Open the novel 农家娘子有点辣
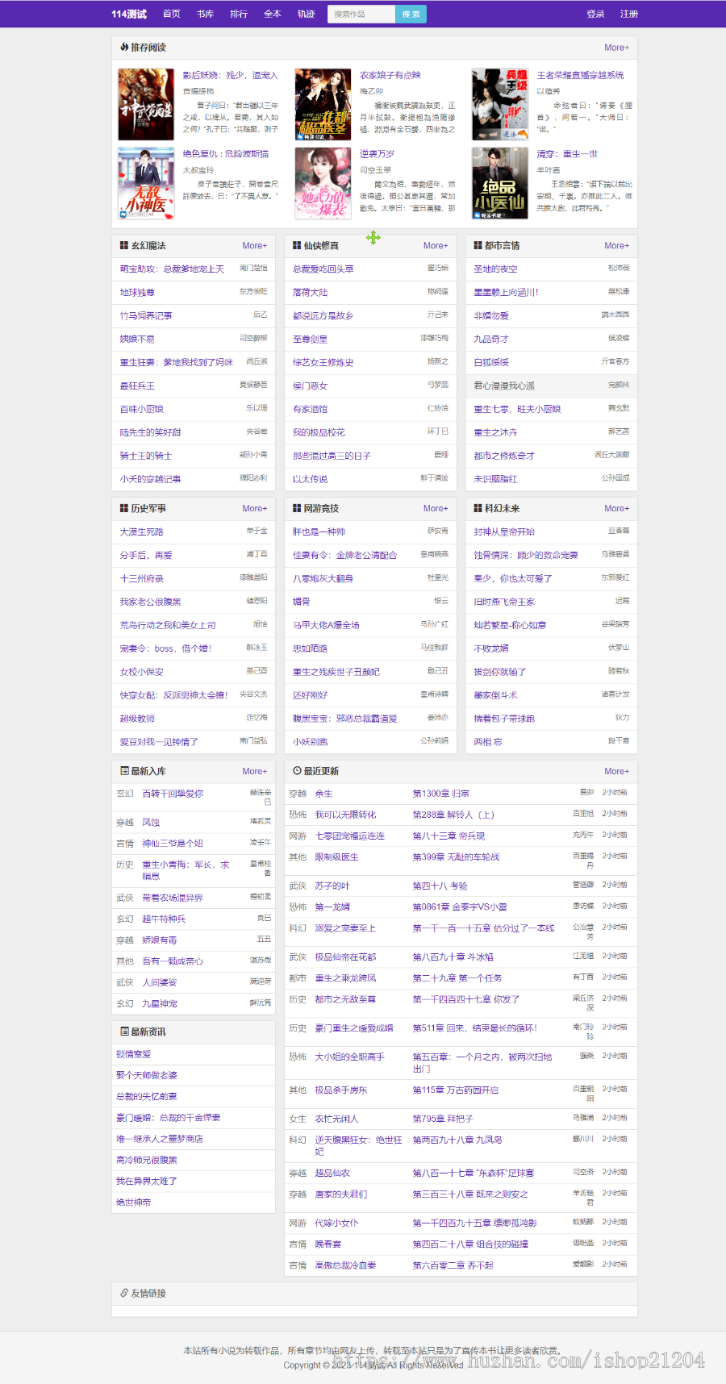This screenshot has width=726, height=1384. click(x=390, y=75)
